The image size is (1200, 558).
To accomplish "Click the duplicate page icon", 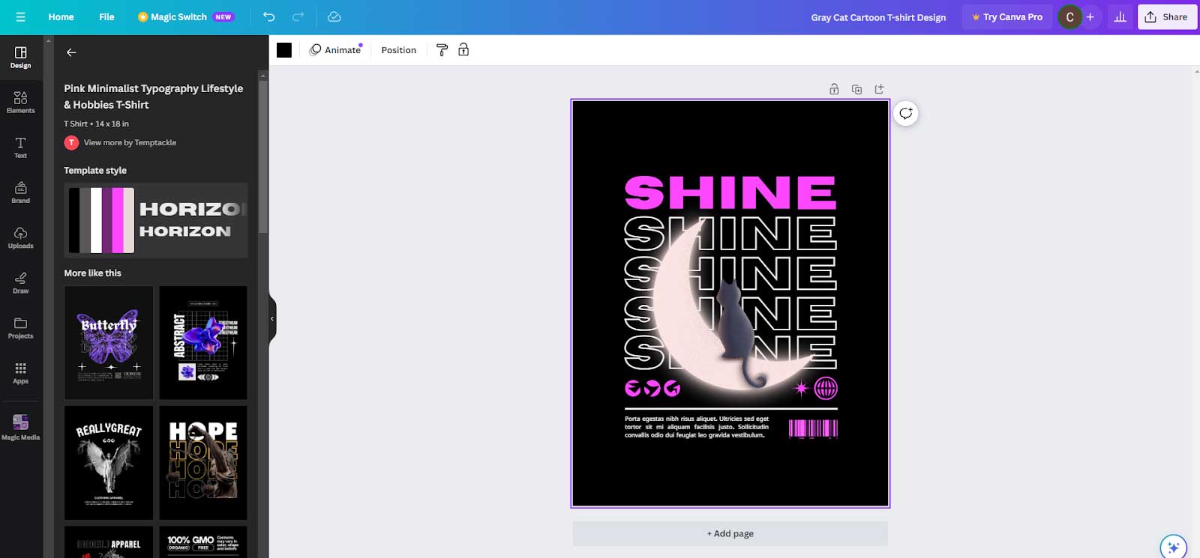I will [856, 89].
